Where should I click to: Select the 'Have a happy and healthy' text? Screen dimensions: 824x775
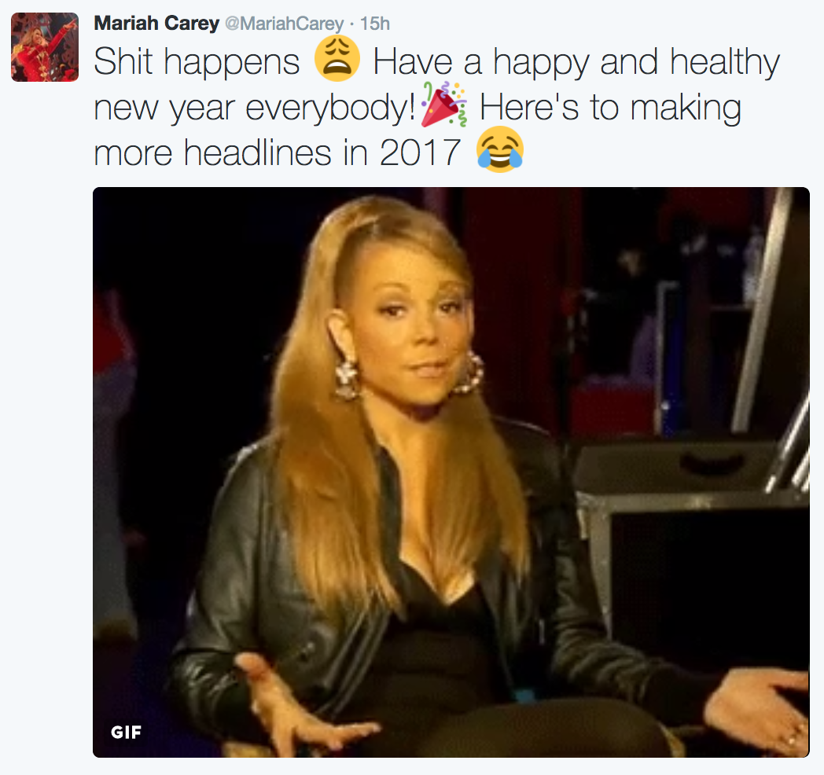(x=576, y=63)
